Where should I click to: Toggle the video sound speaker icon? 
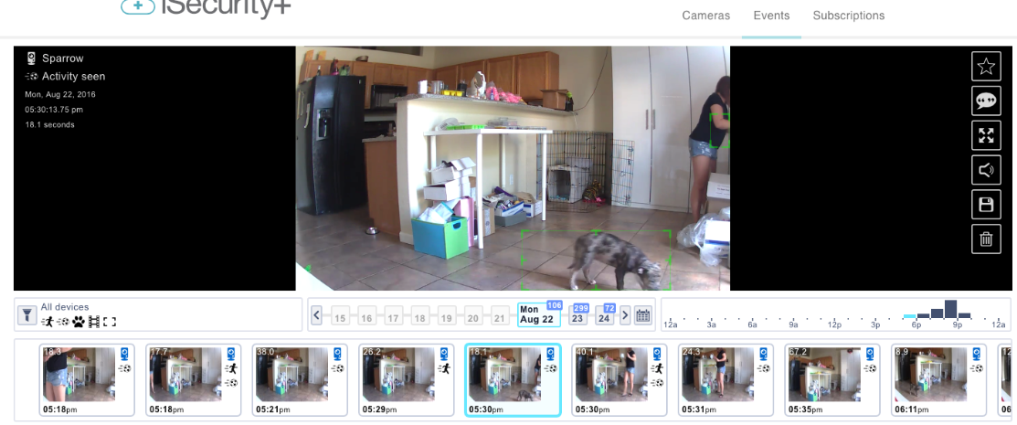pyautogui.click(x=986, y=170)
